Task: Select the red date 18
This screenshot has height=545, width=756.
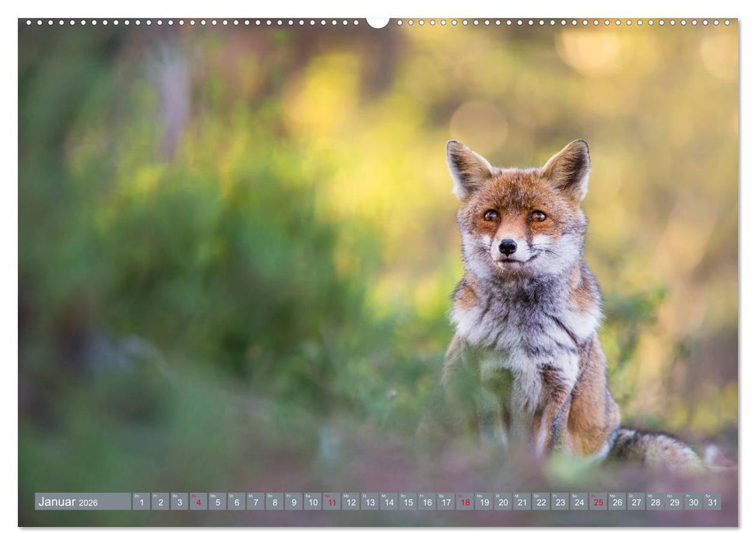Action: click(464, 502)
